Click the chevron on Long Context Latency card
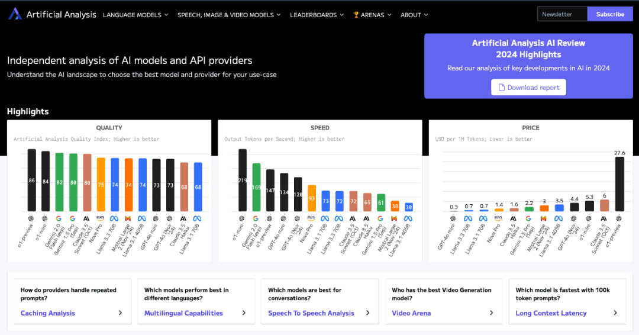Viewport: 639px width, 335px height. (615, 313)
